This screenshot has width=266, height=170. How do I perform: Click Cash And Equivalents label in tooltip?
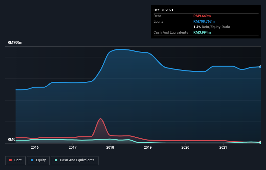[171, 32]
